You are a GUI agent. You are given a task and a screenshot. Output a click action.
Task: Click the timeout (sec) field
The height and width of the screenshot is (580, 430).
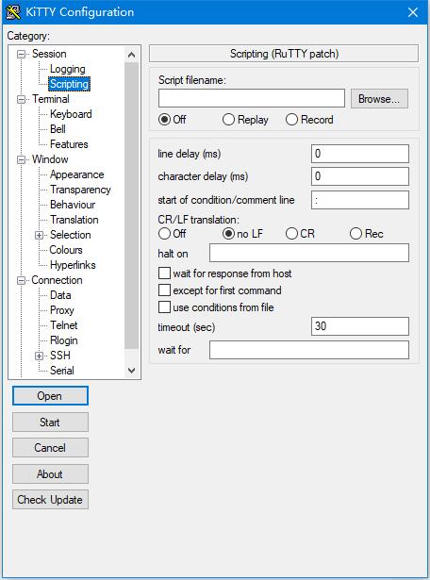[360, 326]
